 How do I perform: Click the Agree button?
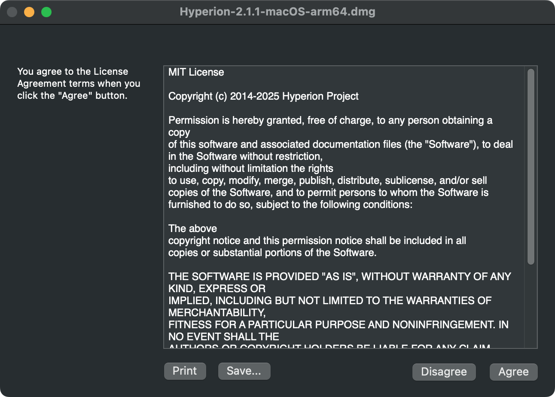click(x=513, y=372)
